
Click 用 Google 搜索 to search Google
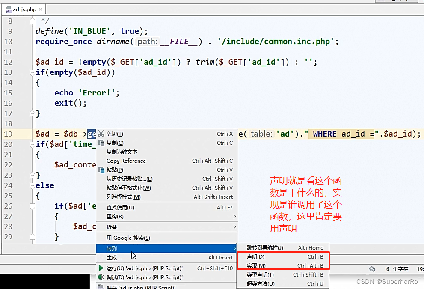click(128, 238)
